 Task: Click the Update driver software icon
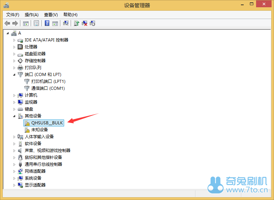77,23
